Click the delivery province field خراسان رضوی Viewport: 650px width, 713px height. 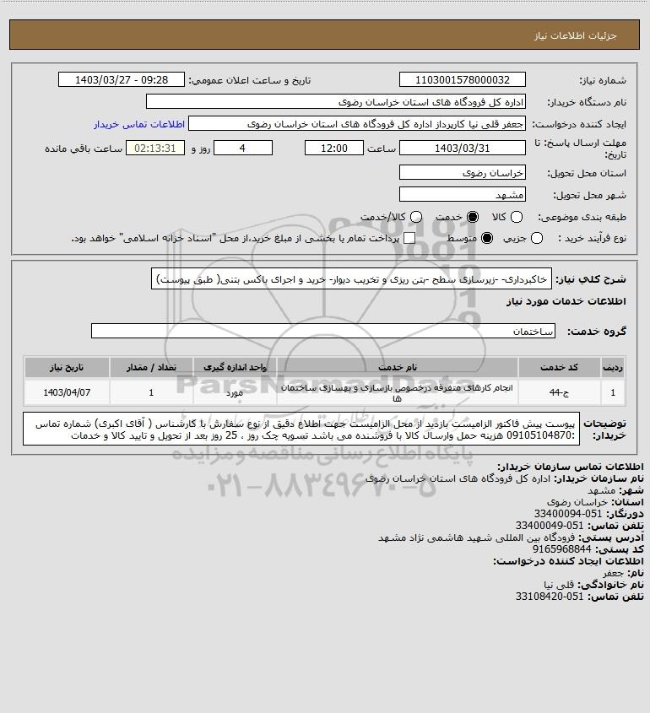coord(462,172)
